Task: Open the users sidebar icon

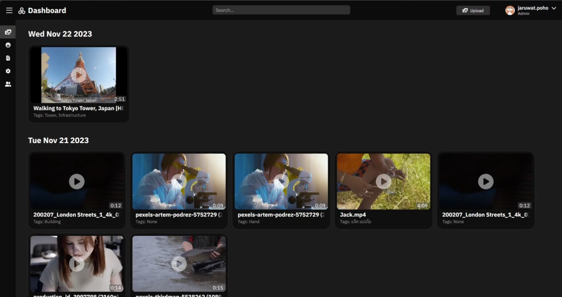Action: (8, 84)
